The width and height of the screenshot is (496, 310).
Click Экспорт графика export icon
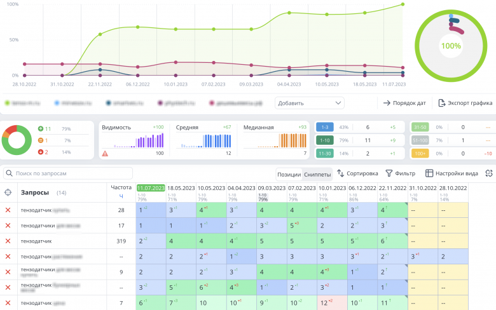[x=441, y=103]
